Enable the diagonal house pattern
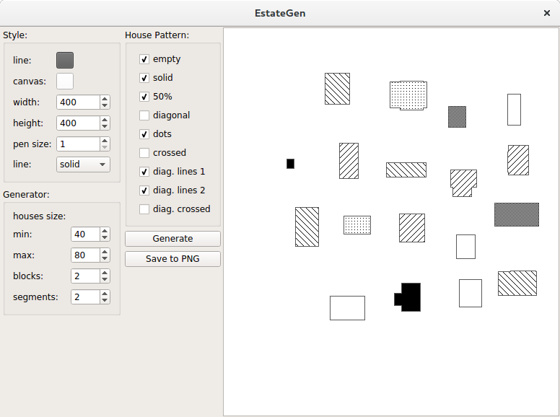This screenshot has width=560, height=417. [x=144, y=115]
